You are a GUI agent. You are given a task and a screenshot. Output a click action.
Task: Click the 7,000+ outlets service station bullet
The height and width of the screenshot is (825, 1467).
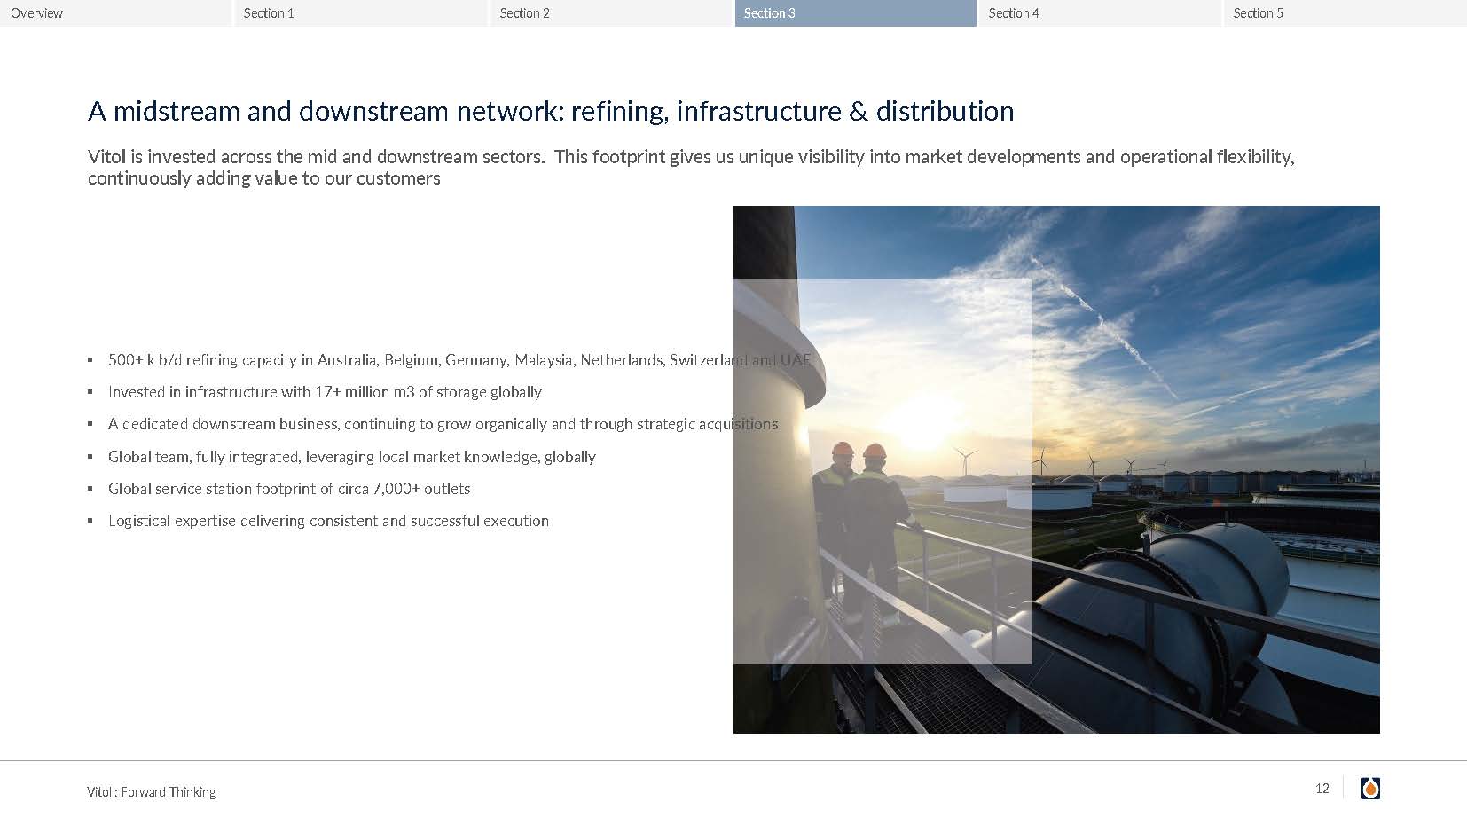[x=289, y=489]
